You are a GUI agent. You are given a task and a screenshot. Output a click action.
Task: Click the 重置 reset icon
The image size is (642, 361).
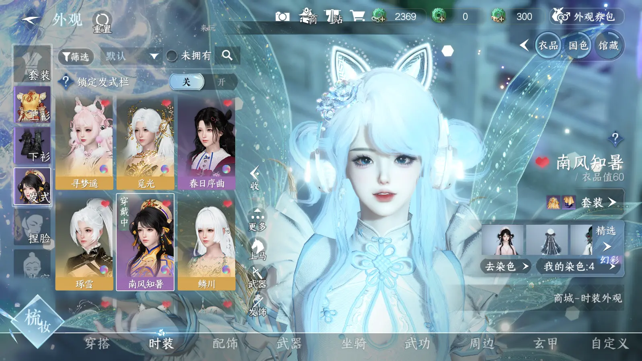[102, 22]
